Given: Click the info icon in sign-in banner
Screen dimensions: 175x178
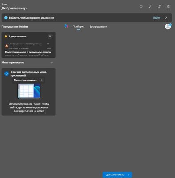Looking at the screenshot, I should pyautogui.click(x=6, y=18).
